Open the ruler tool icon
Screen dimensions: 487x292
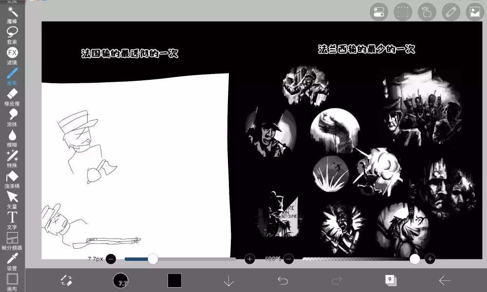point(451,12)
